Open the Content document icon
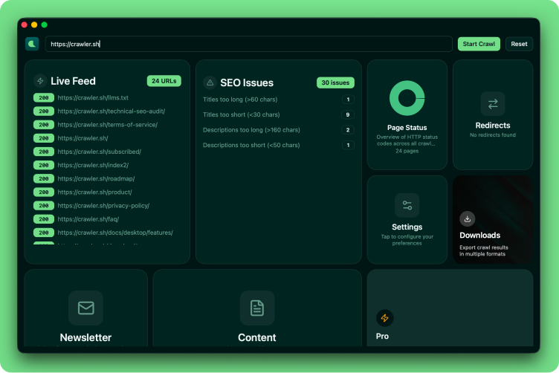 pos(257,308)
